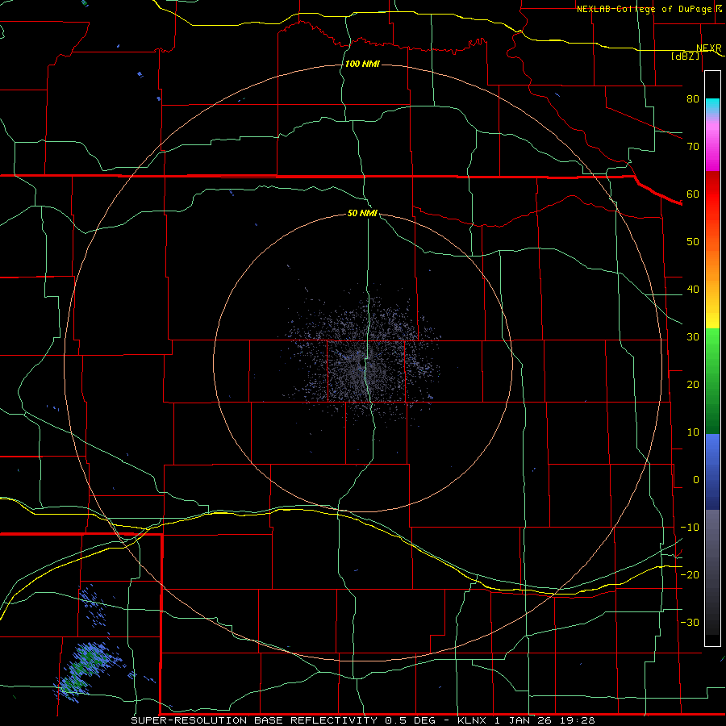Pick the blue segment of the color bar
Image resolution: width=726 pixels, height=726 pixels.
coord(712,471)
